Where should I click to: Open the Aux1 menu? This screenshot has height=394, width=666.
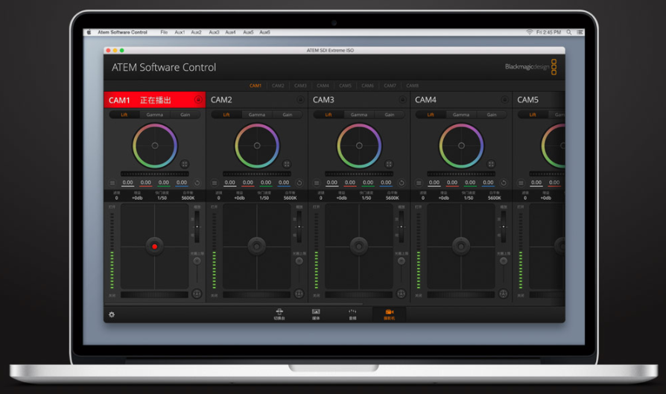tap(180, 32)
